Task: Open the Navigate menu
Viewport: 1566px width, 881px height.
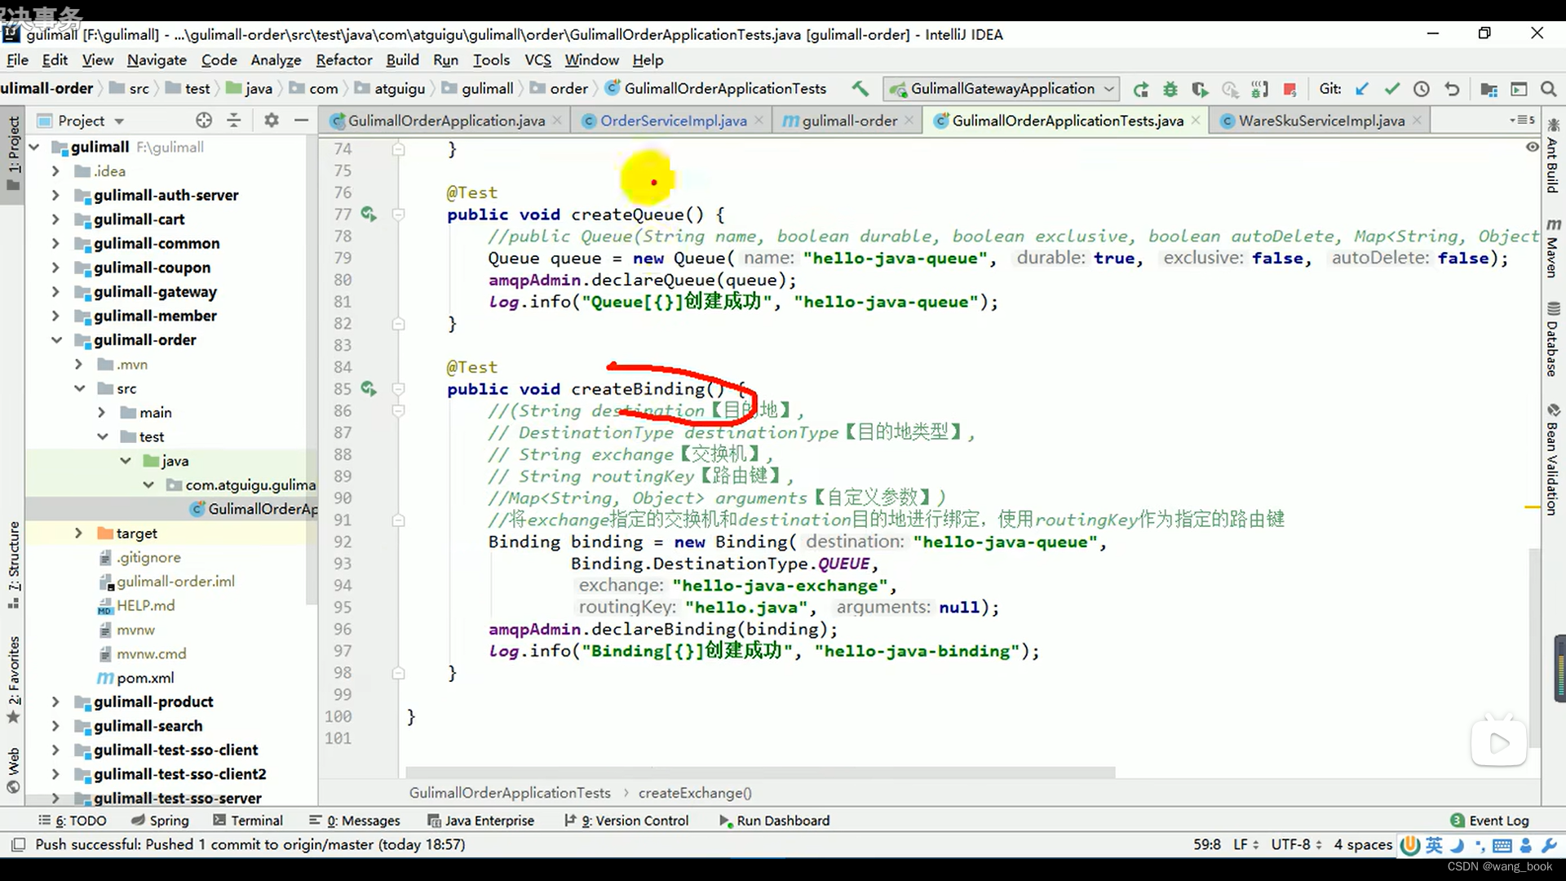Action: pyautogui.click(x=157, y=60)
